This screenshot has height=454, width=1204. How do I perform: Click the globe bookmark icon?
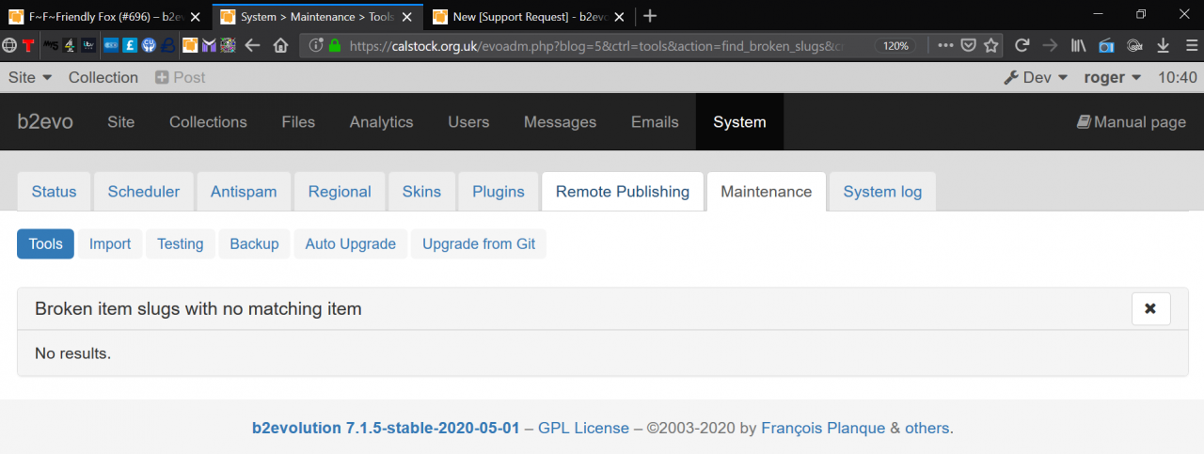tap(9, 45)
